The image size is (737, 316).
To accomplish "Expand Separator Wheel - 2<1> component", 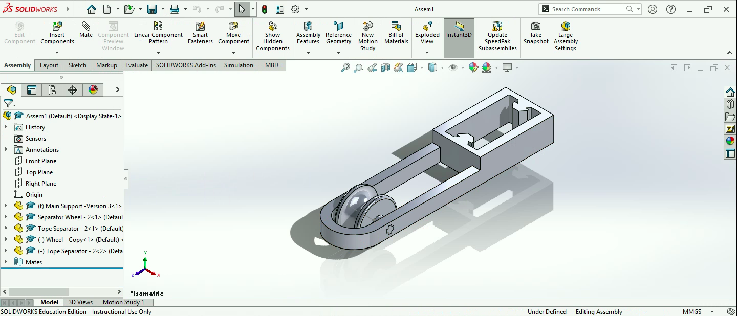I will click(x=6, y=217).
